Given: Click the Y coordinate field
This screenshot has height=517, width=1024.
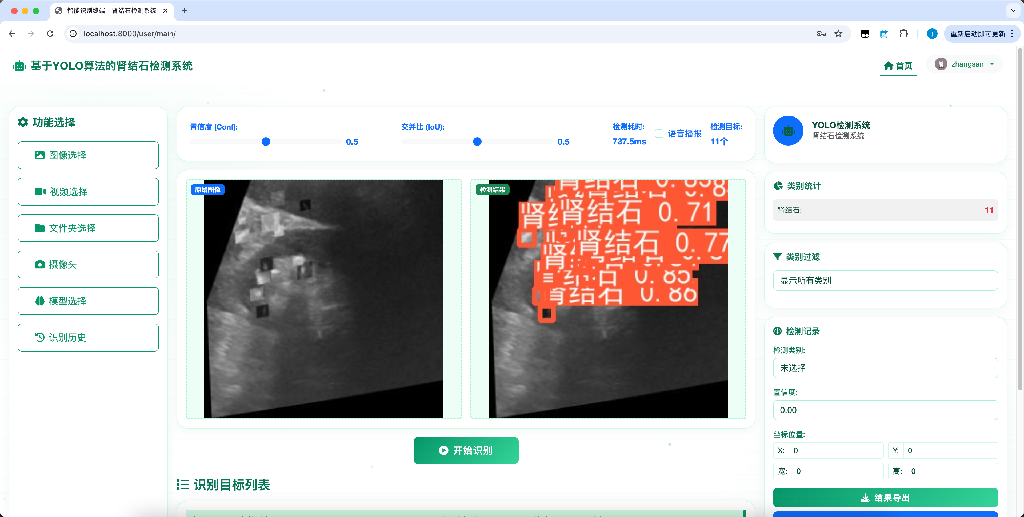Looking at the screenshot, I should (950, 450).
